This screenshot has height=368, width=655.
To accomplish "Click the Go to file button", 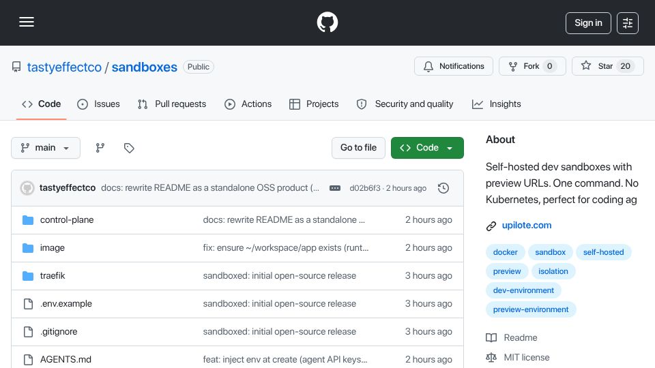I will (358, 148).
